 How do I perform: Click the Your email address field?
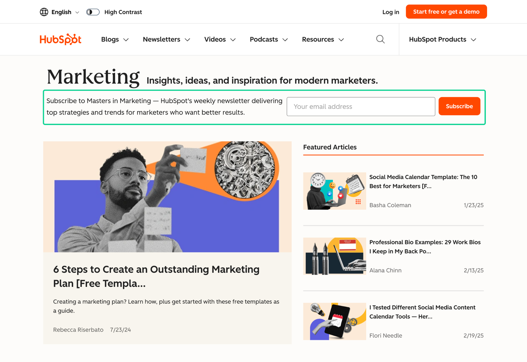[361, 106]
